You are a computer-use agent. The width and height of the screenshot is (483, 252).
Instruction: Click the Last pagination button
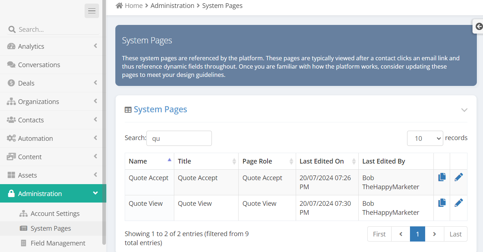[456, 234]
